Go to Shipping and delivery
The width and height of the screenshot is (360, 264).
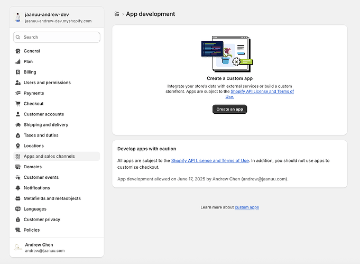click(x=57, y=125)
